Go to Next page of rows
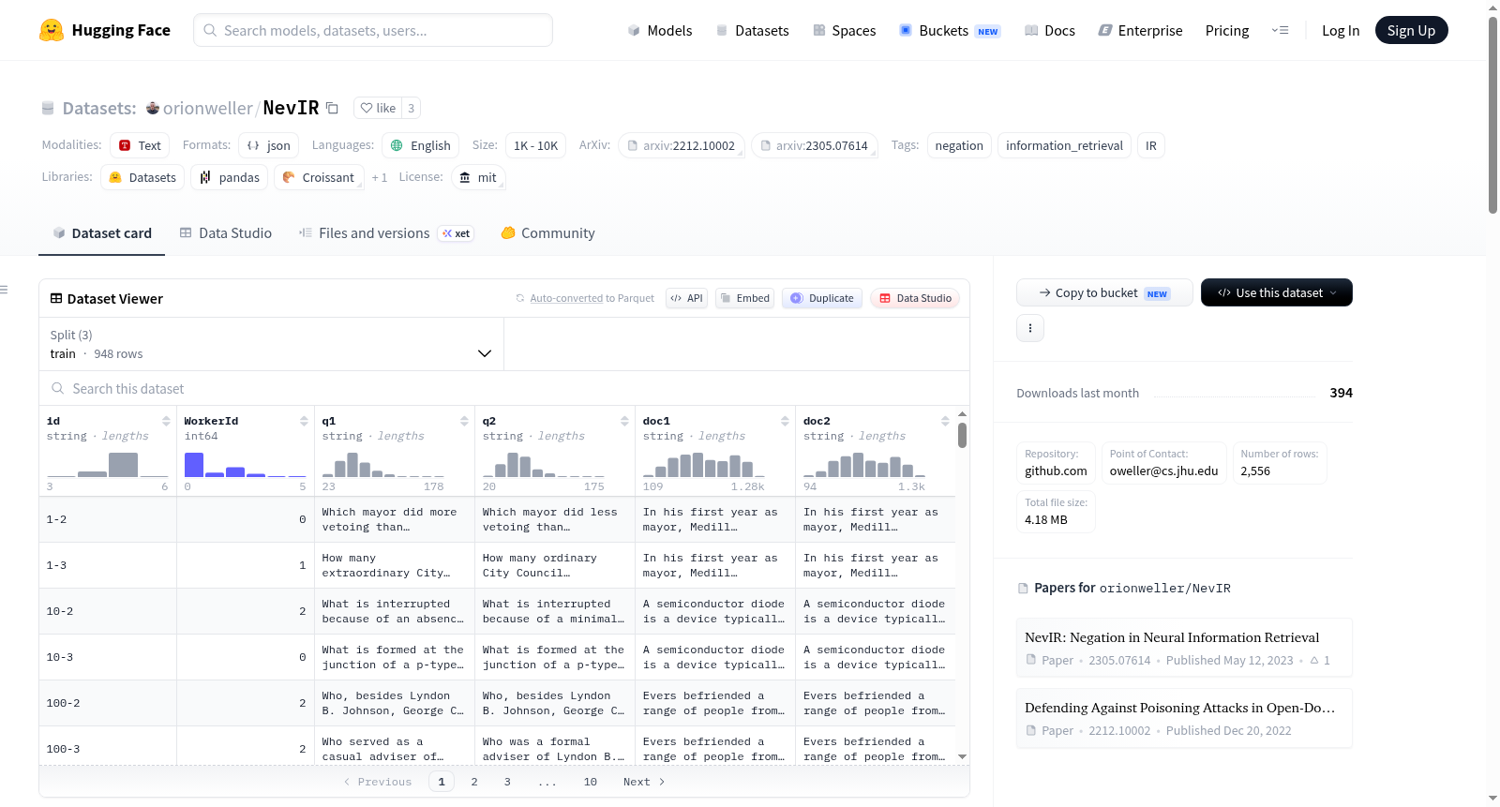This screenshot has width=1500, height=807. click(x=644, y=782)
